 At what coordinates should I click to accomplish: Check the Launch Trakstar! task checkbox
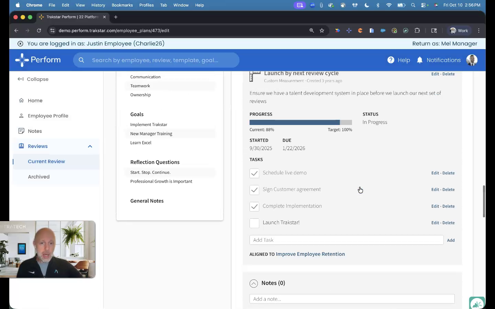(x=254, y=223)
